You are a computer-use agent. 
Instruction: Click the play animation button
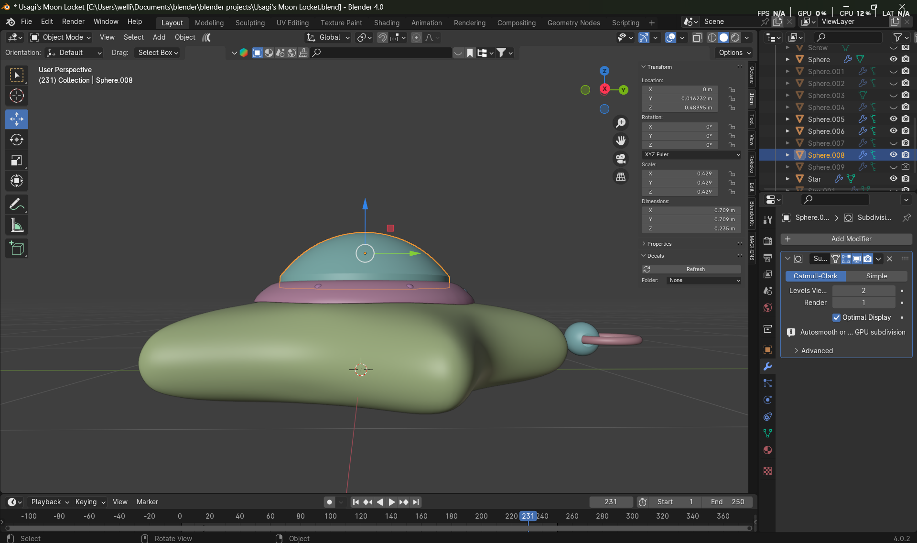(391, 502)
